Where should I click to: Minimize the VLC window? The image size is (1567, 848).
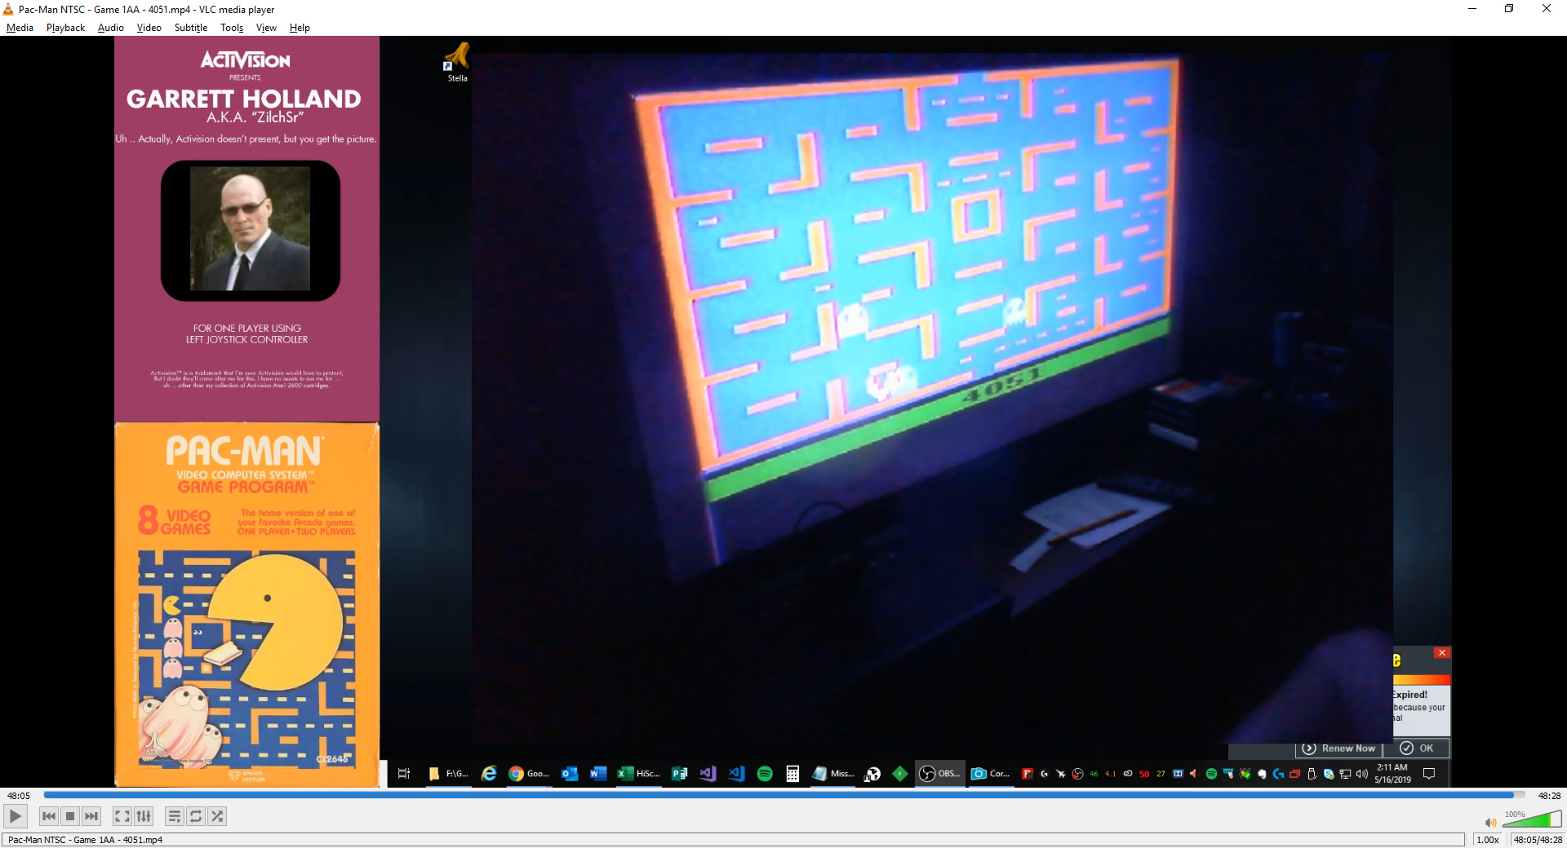[1472, 9]
